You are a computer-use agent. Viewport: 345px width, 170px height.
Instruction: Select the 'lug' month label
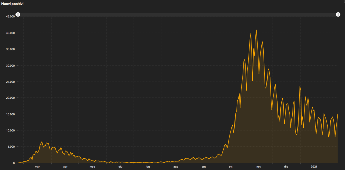(148, 167)
